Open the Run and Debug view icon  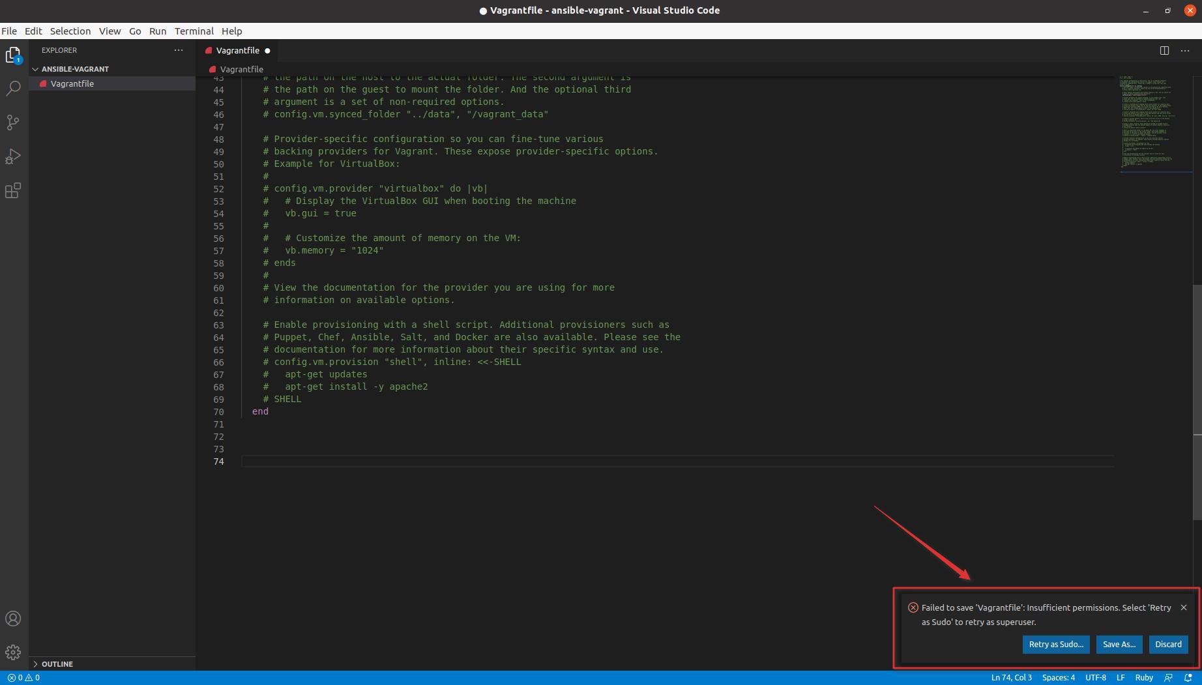pyautogui.click(x=13, y=156)
